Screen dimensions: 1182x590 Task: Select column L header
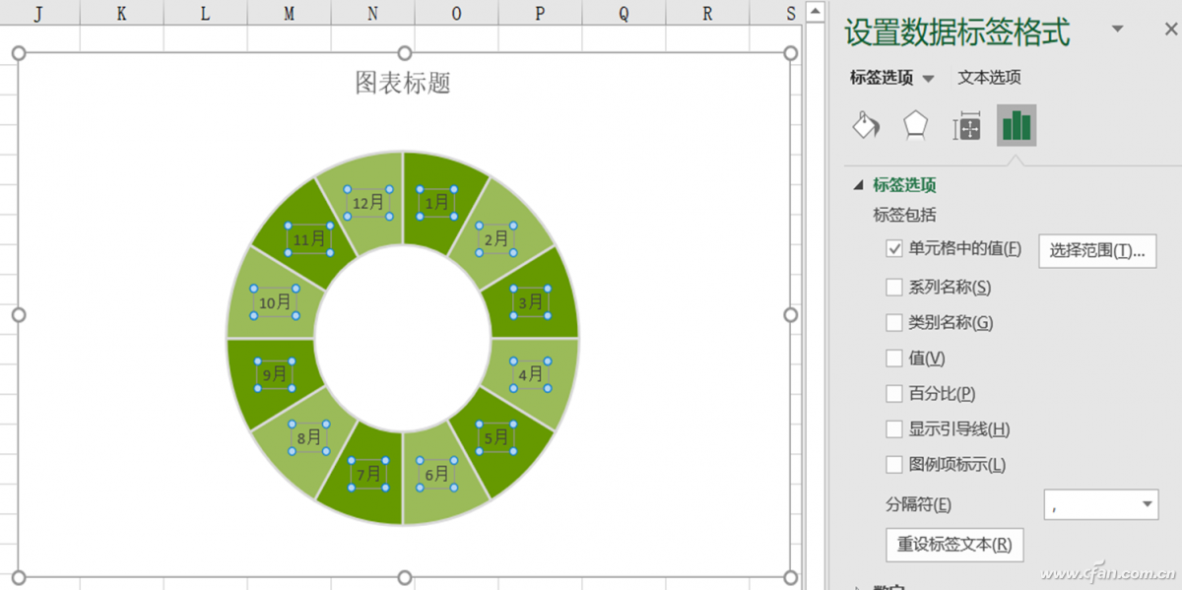pos(205,12)
